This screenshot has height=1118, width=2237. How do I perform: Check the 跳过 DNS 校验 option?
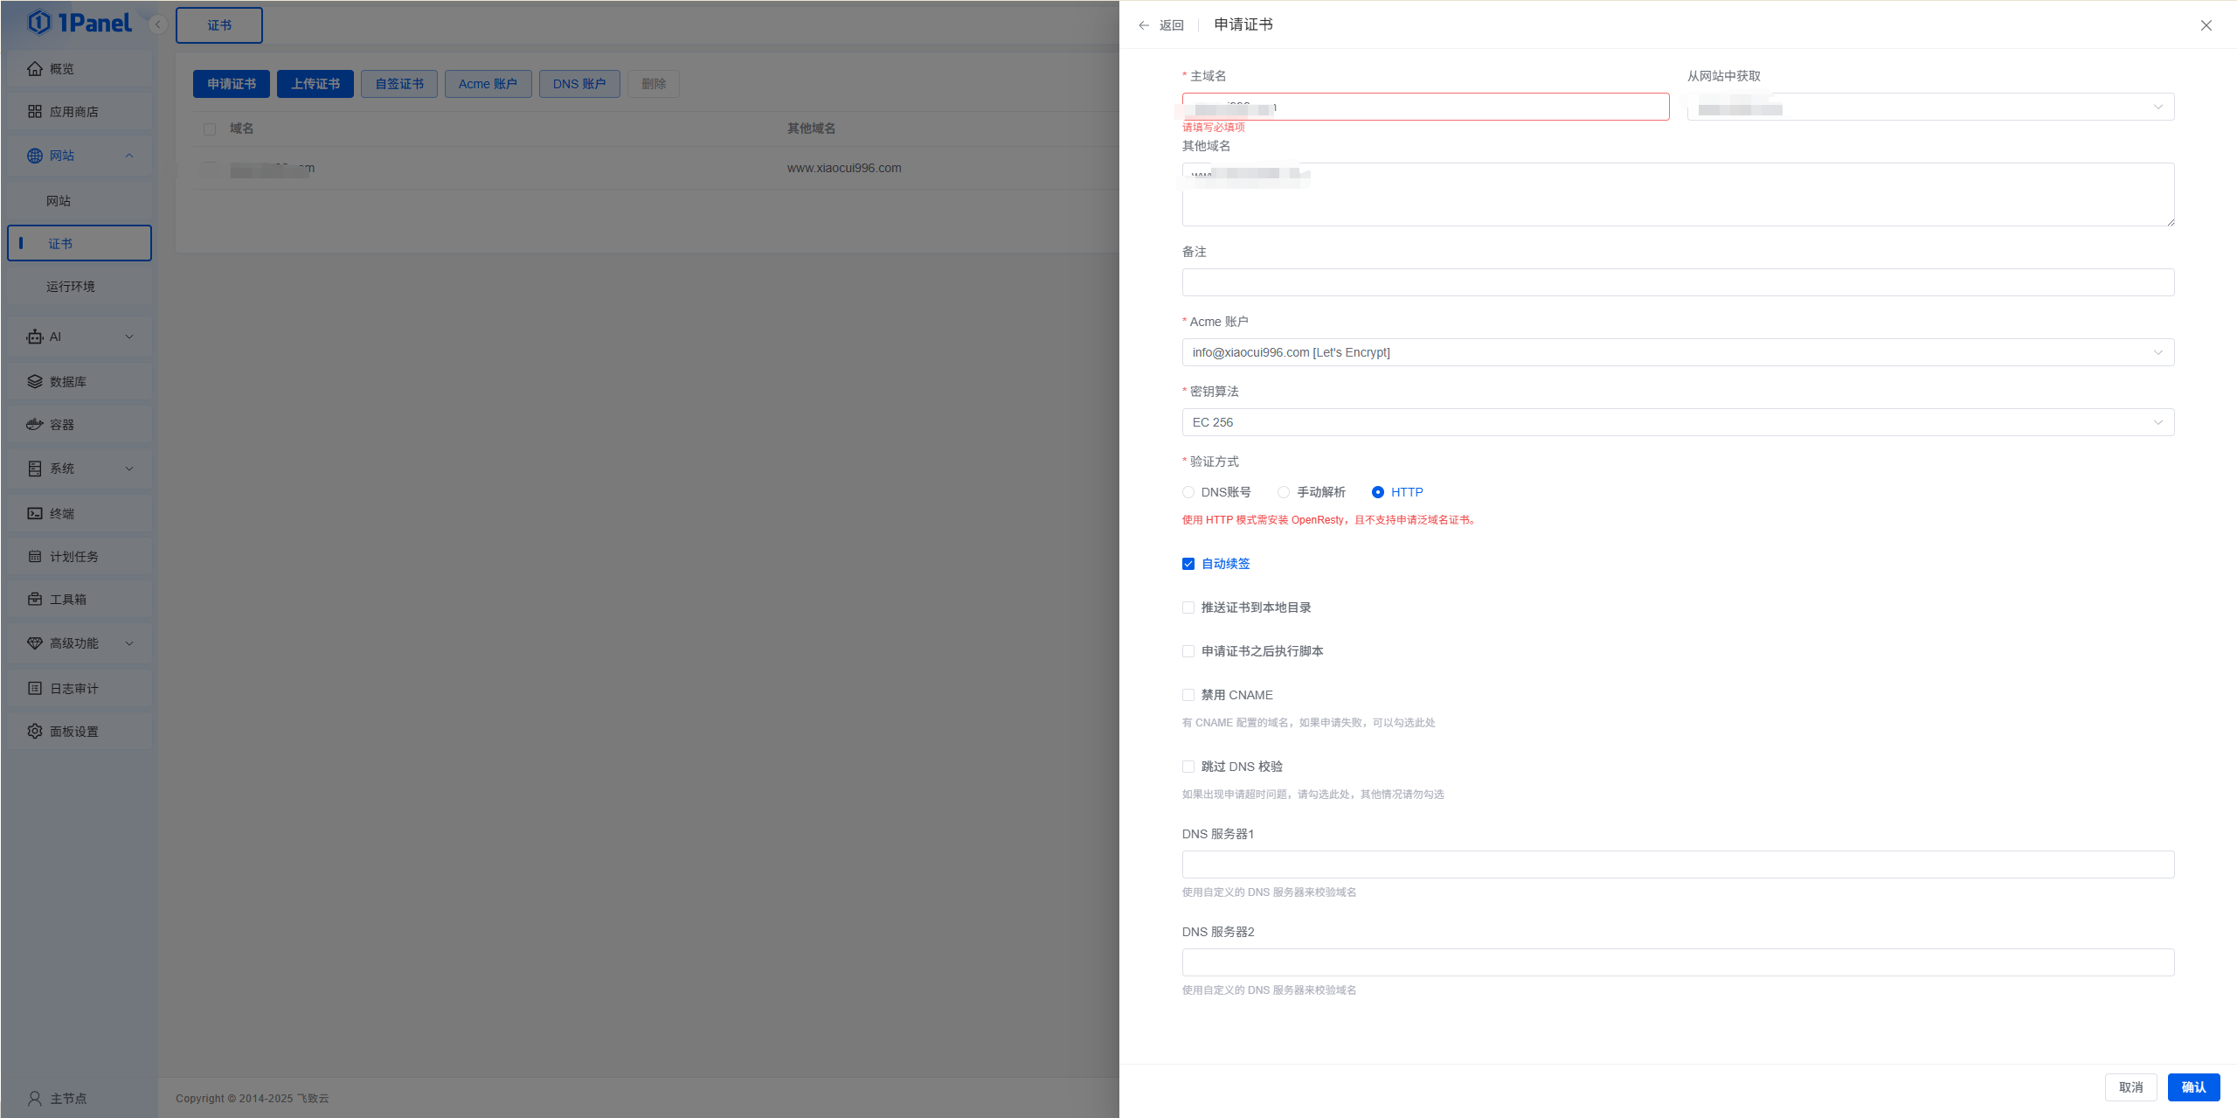[1188, 766]
